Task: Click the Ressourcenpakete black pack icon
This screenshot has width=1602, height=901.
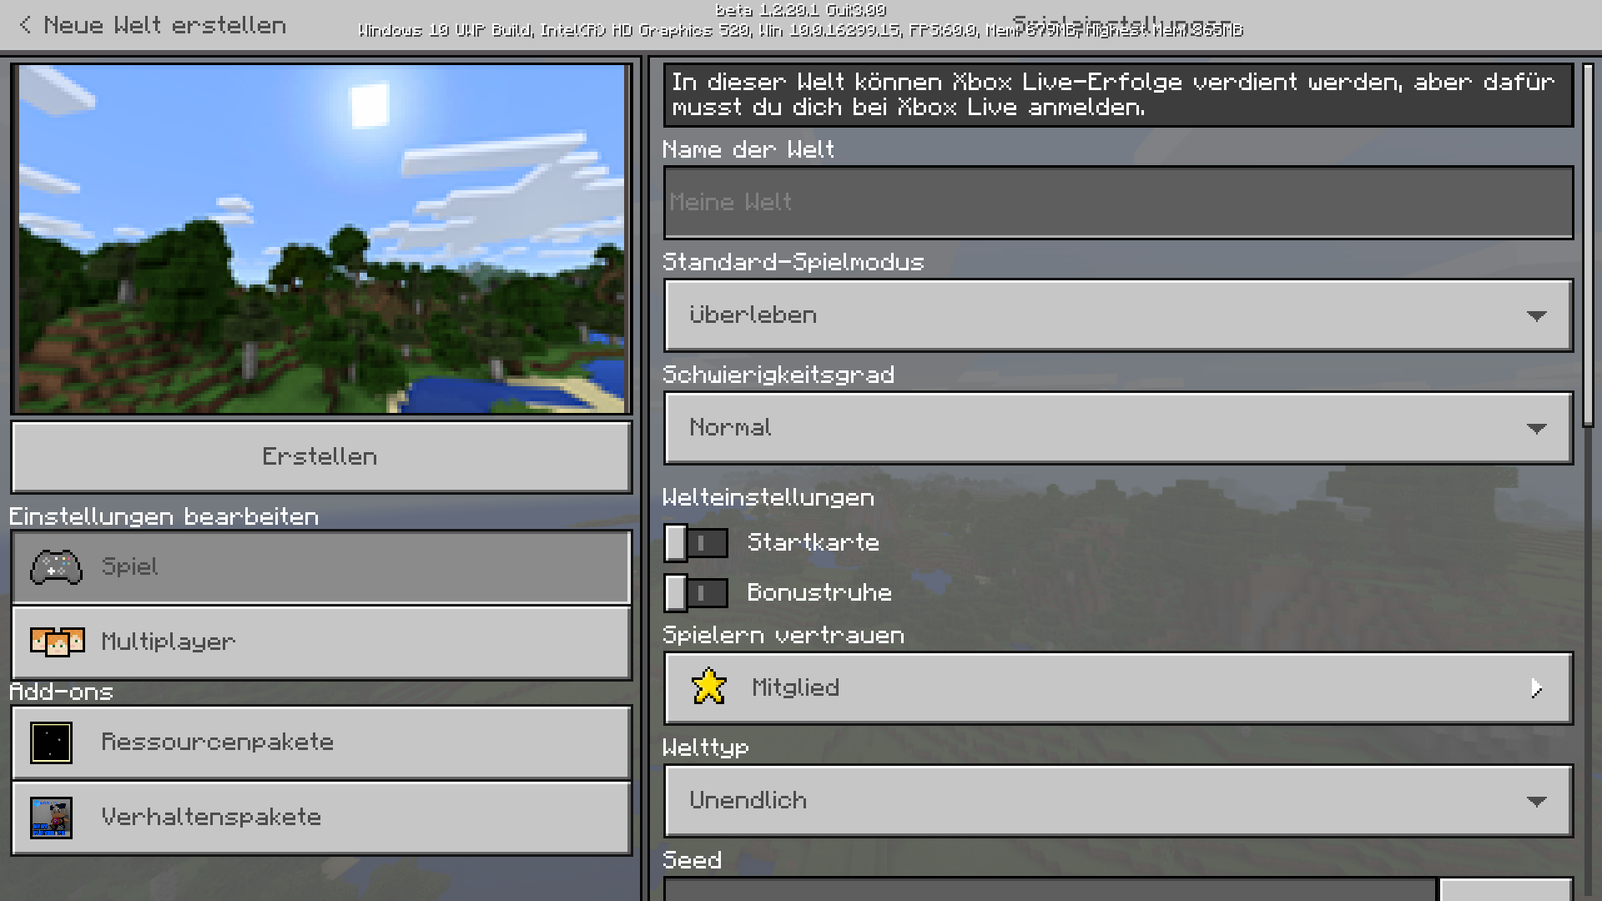Action: 51,742
